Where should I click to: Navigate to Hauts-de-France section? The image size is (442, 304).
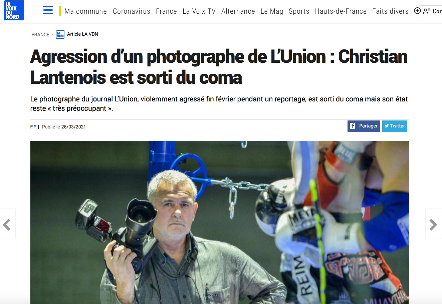(341, 11)
